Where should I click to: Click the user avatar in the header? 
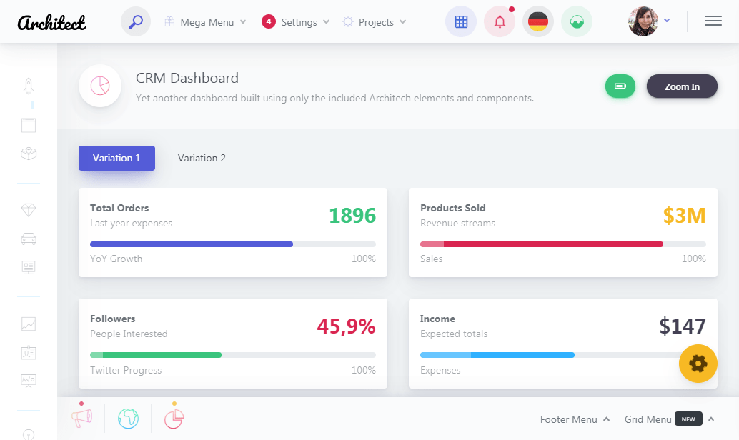(x=644, y=21)
